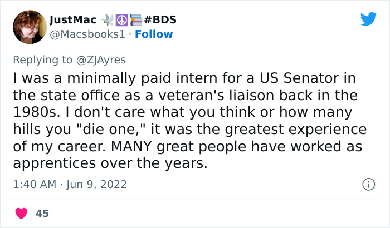Like the tweet with the heart icon
The height and width of the screenshot is (228, 390).
[22, 213]
